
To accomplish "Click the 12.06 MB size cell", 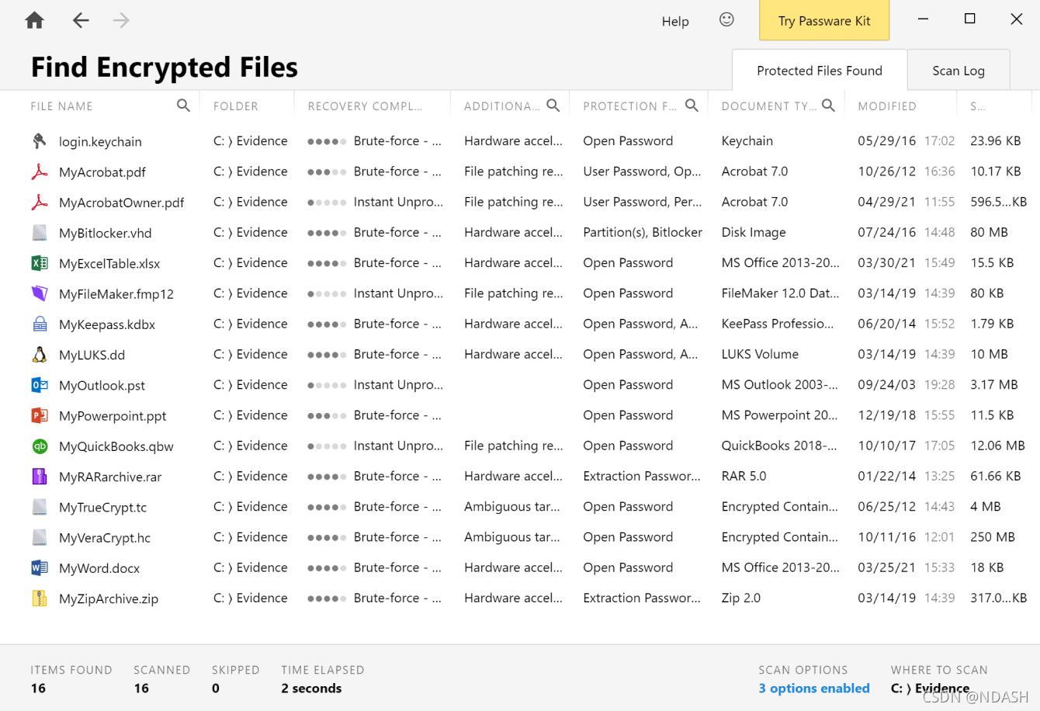I will (x=997, y=446).
